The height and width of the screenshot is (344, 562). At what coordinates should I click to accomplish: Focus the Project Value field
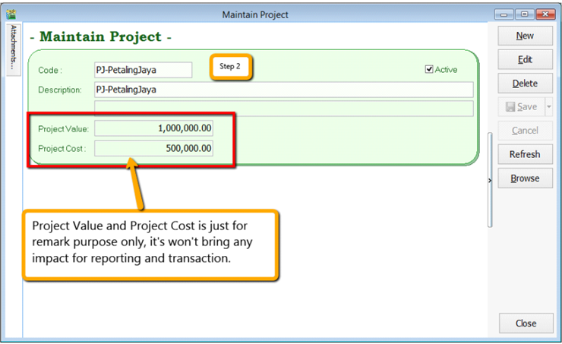pos(153,128)
